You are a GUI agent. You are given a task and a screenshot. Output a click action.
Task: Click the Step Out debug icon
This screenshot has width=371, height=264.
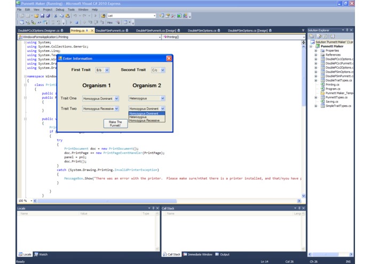[x=102, y=22]
